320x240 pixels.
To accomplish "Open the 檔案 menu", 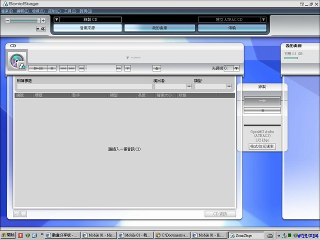I will (7, 11).
